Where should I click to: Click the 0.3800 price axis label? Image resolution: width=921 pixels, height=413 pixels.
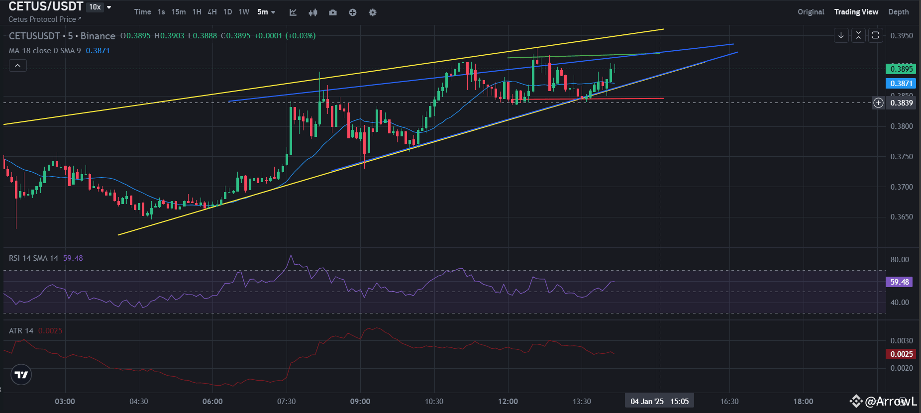902,126
